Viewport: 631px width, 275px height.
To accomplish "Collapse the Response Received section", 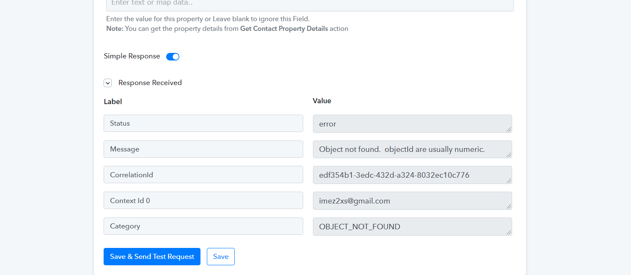I will coord(108,83).
